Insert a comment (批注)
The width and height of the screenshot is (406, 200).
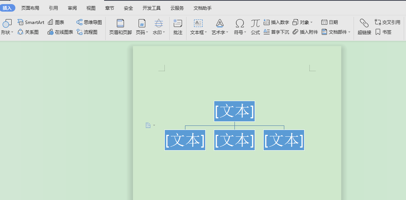click(x=178, y=27)
